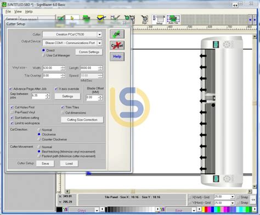Screen dimensions: 260x215
Task: Toggle X axis override checkbox
Action: 56,89
